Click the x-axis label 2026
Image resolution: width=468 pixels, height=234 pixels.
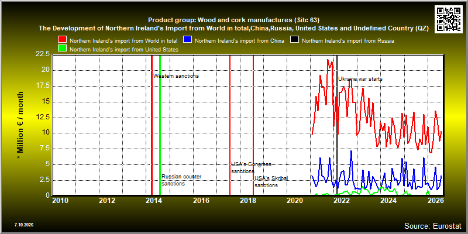point(435,201)
